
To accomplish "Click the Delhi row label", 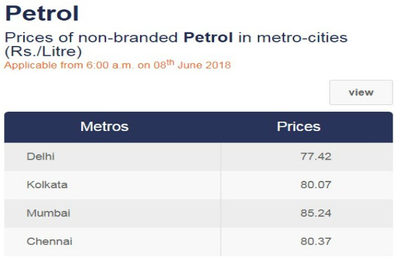I will tap(41, 156).
